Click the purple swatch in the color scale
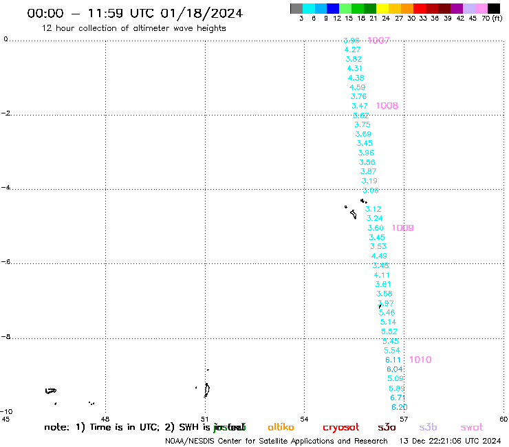 point(457,8)
